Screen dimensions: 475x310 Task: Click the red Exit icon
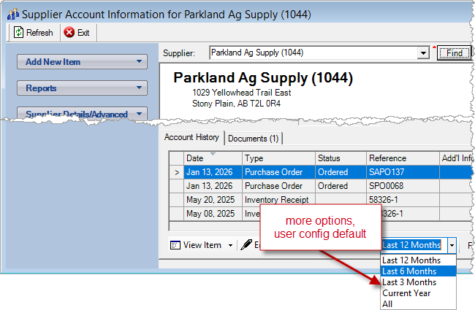tap(69, 32)
